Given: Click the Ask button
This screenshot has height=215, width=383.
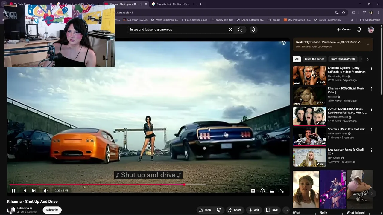Looking at the screenshot, I should pos(253,210).
